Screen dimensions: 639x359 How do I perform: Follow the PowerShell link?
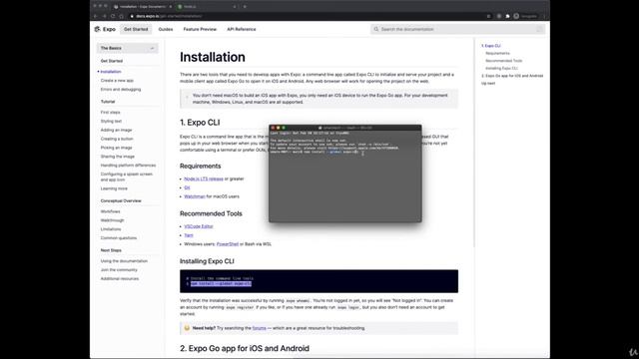228,244
